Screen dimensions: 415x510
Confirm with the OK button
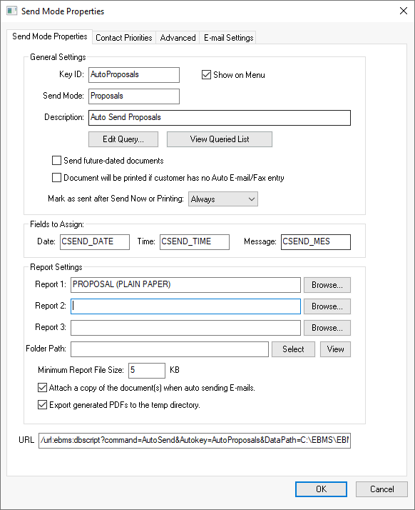coord(321,489)
